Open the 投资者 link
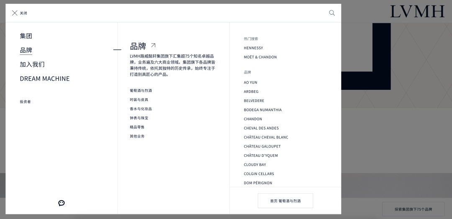The height and width of the screenshot is (219, 452). click(25, 102)
